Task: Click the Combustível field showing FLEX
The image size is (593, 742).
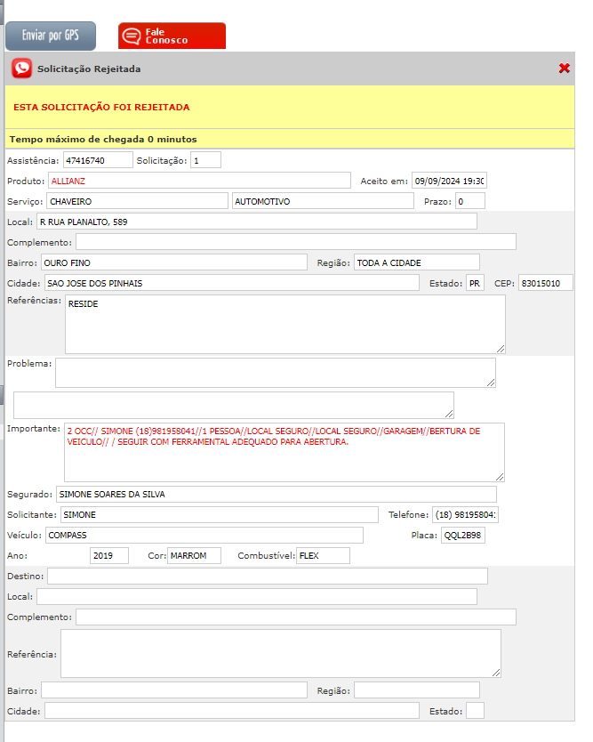Action: click(x=323, y=555)
